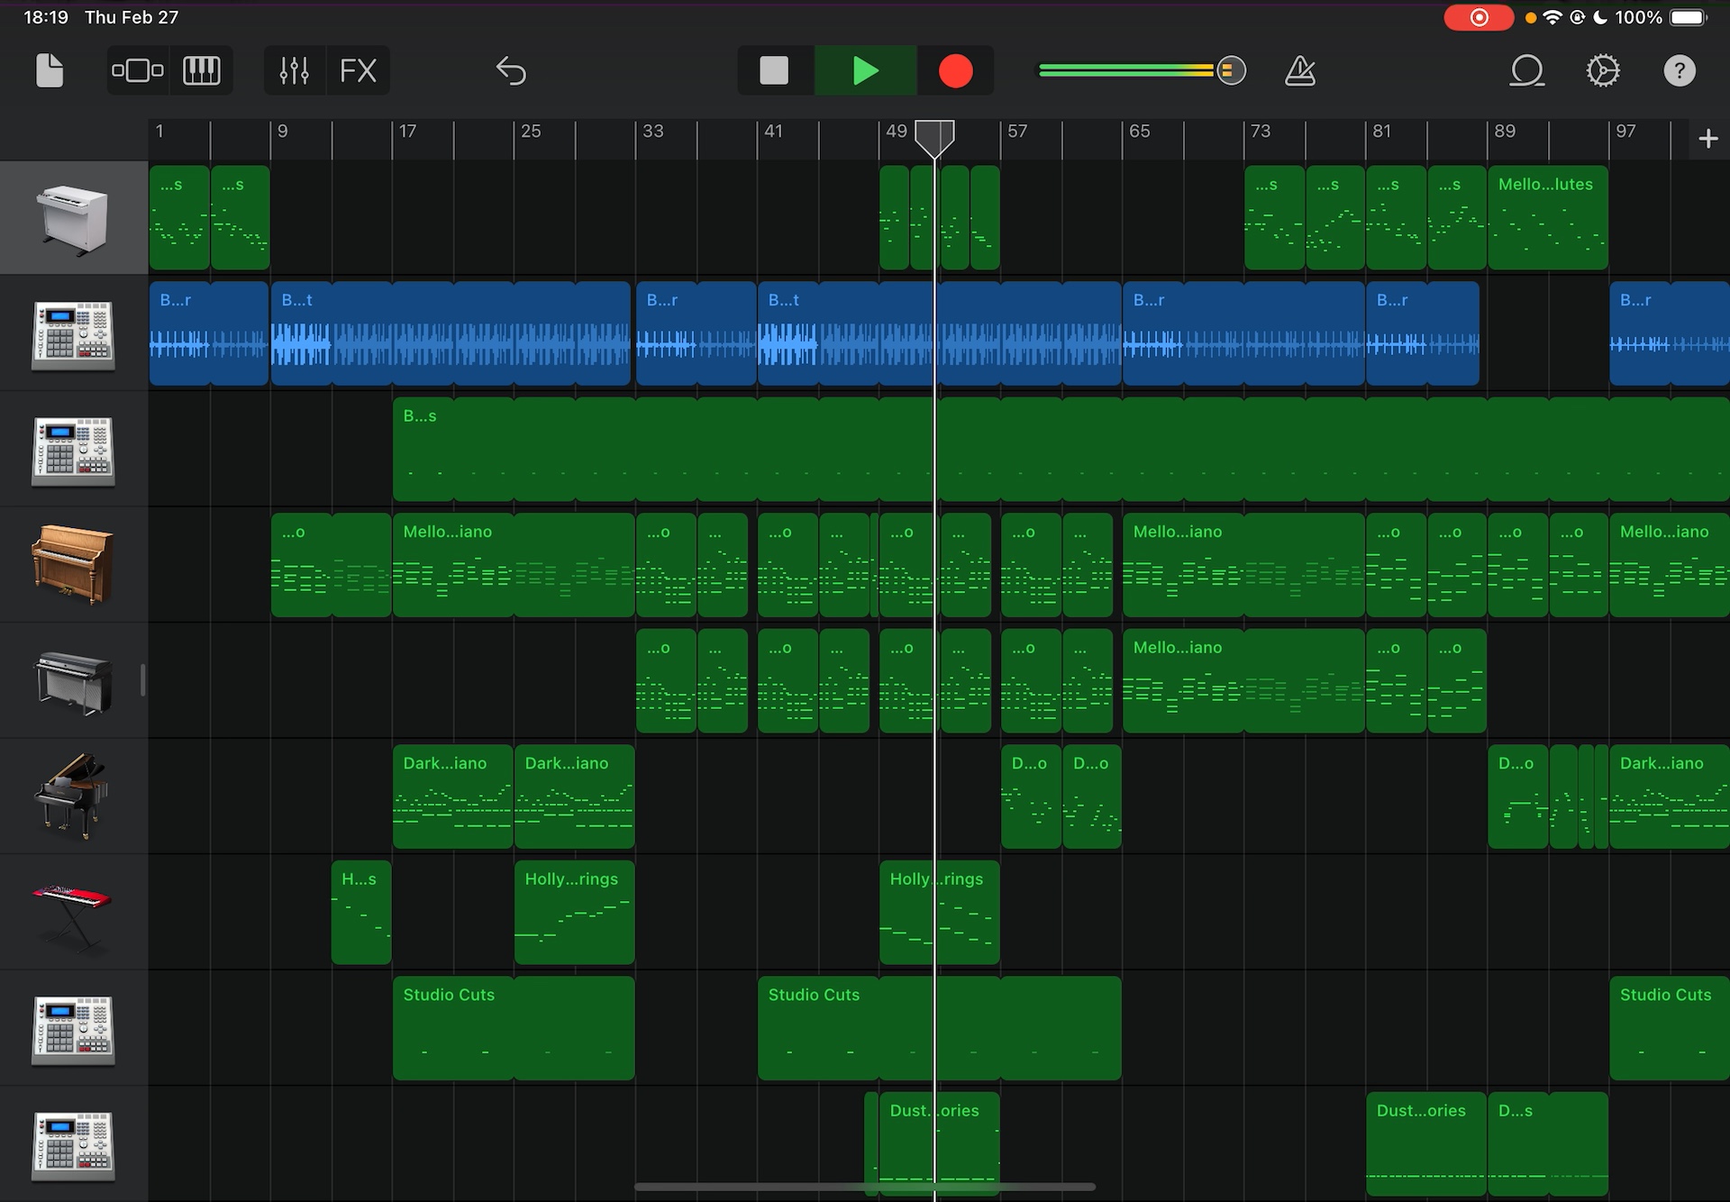Open the track controls mixer icon
1730x1202 pixels.
pos(294,70)
